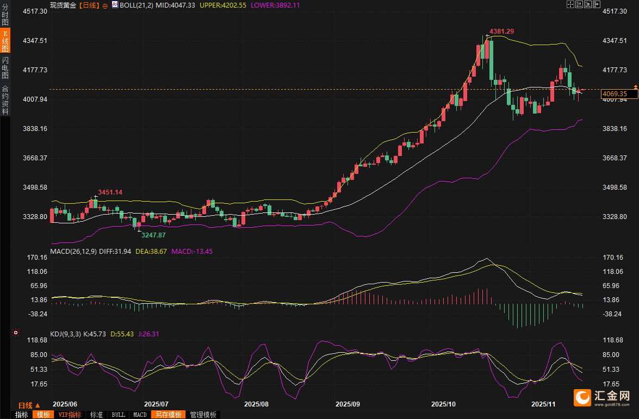Click the BOLL indicator chart icon
This screenshot has height=419, width=639.
point(114,5)
